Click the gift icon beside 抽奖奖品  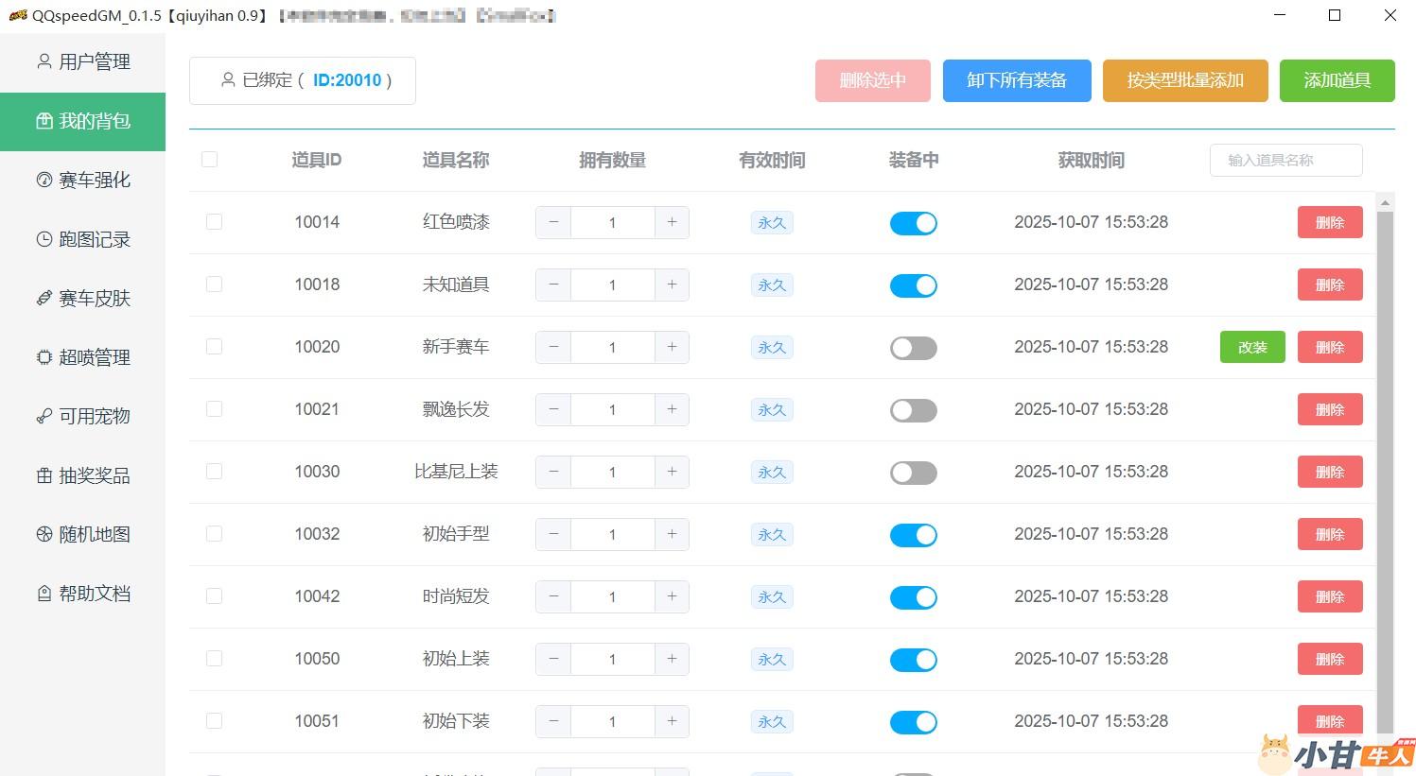(x=44, y=475)
